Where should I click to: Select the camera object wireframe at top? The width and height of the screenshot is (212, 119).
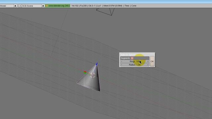coord(105,12)
